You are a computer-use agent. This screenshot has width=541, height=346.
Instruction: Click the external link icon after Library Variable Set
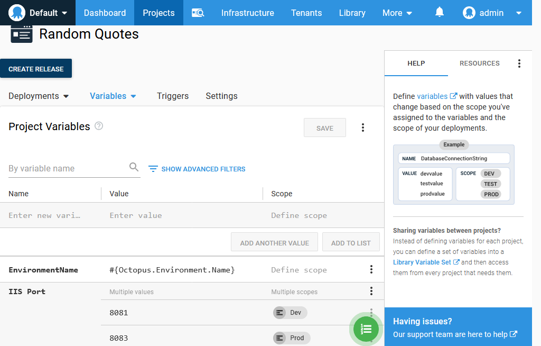[456, 262]
